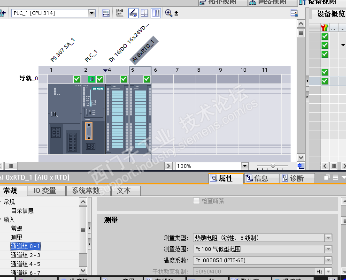Click the catalog info icon at toolbar right
This screenshot has width=346, height=280.
[294, 13]
